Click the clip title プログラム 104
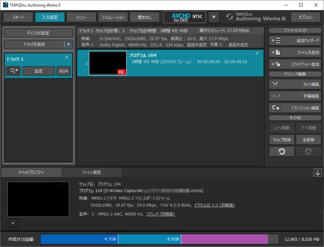Image resolution: width=324 pixels, height=247 pixels. pos(143,55)
